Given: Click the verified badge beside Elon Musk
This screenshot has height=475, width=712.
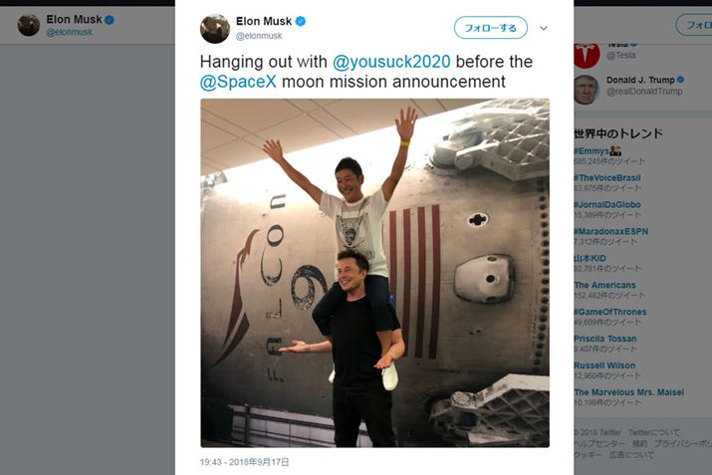Looking at the screenshot, I should 300,21.
